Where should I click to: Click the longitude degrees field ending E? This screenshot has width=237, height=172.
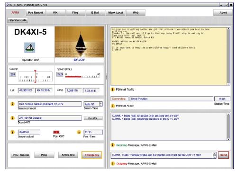pyautogui.click(x=91, y=91)
